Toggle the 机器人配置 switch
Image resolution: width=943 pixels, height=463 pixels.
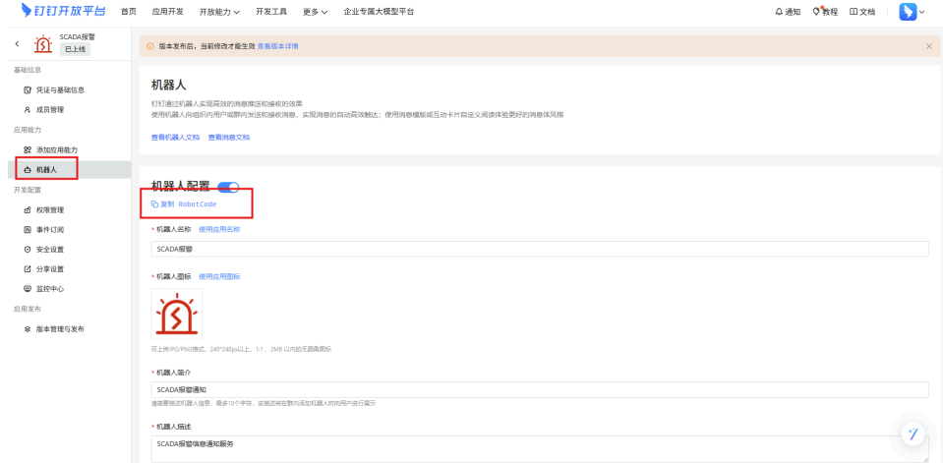[x=228, y=187]
